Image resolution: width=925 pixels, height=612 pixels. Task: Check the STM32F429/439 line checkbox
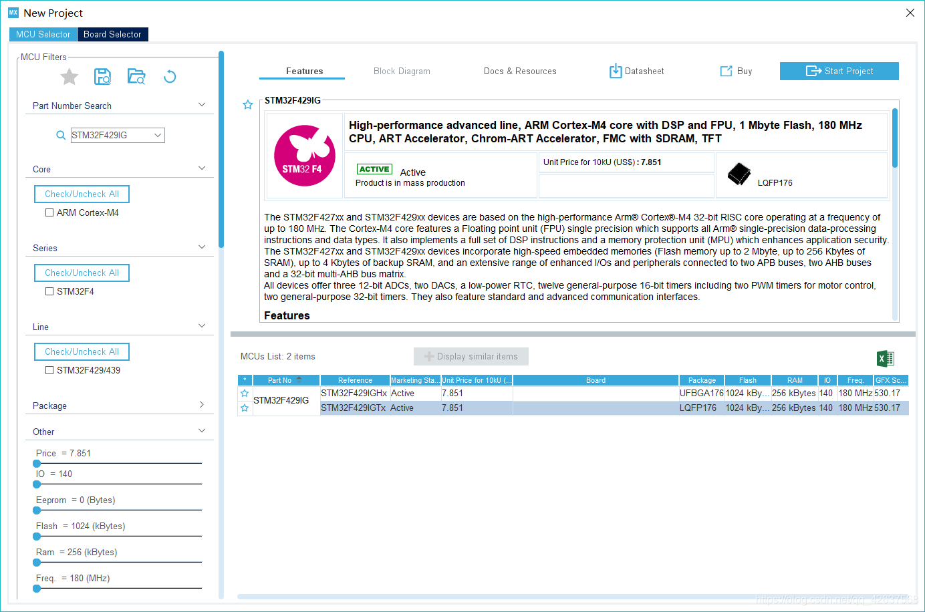click(49, 371)
